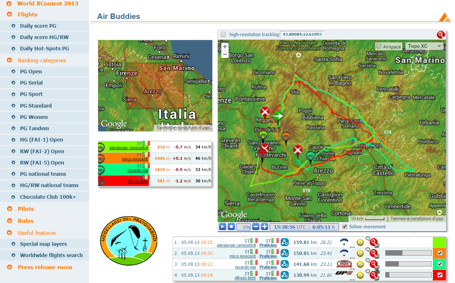455x283 pixels.
Task: Open flight detail icon for the 130.99 km flight
Action: coord(285,275)
